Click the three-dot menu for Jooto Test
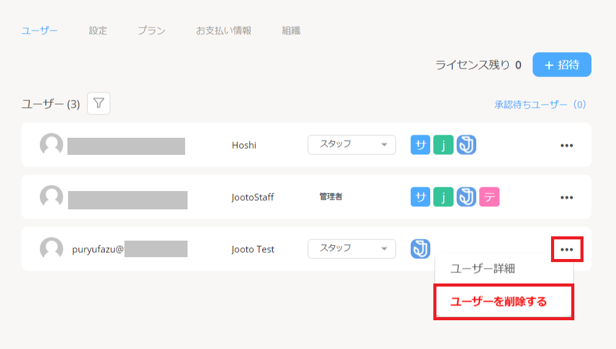Screen dimensions: 616x349 [x=567, y=249]
